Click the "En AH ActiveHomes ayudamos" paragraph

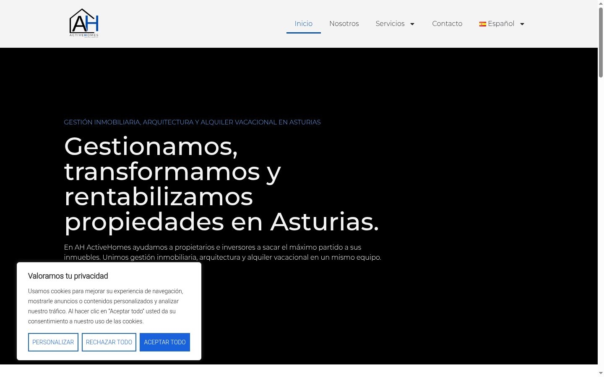click(222, 252)
